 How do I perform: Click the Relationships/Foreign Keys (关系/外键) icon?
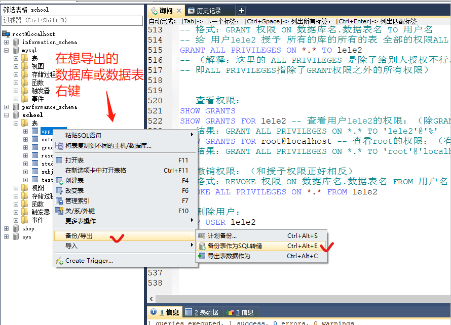(59, 211)
